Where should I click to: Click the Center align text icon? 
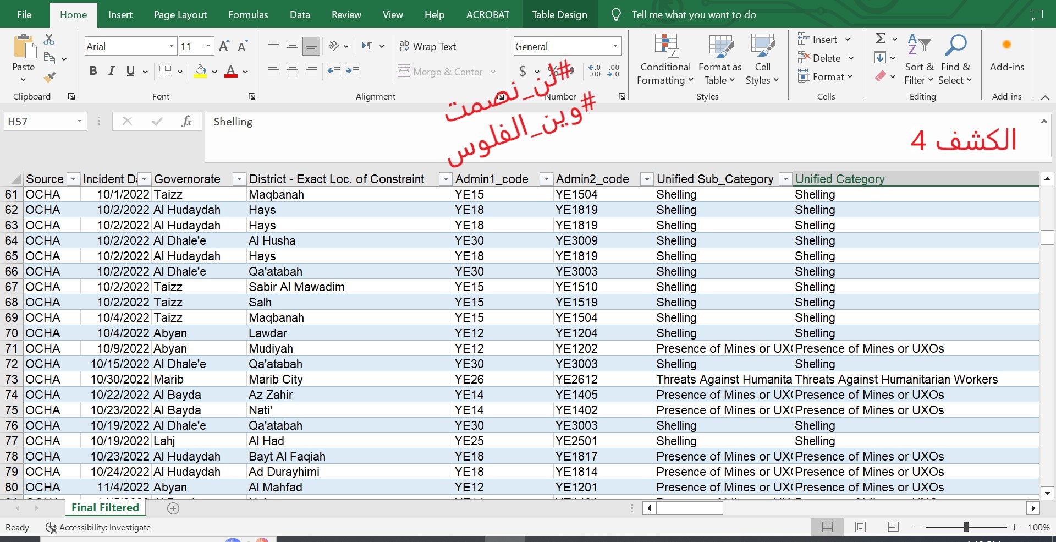tap(293, 71)
